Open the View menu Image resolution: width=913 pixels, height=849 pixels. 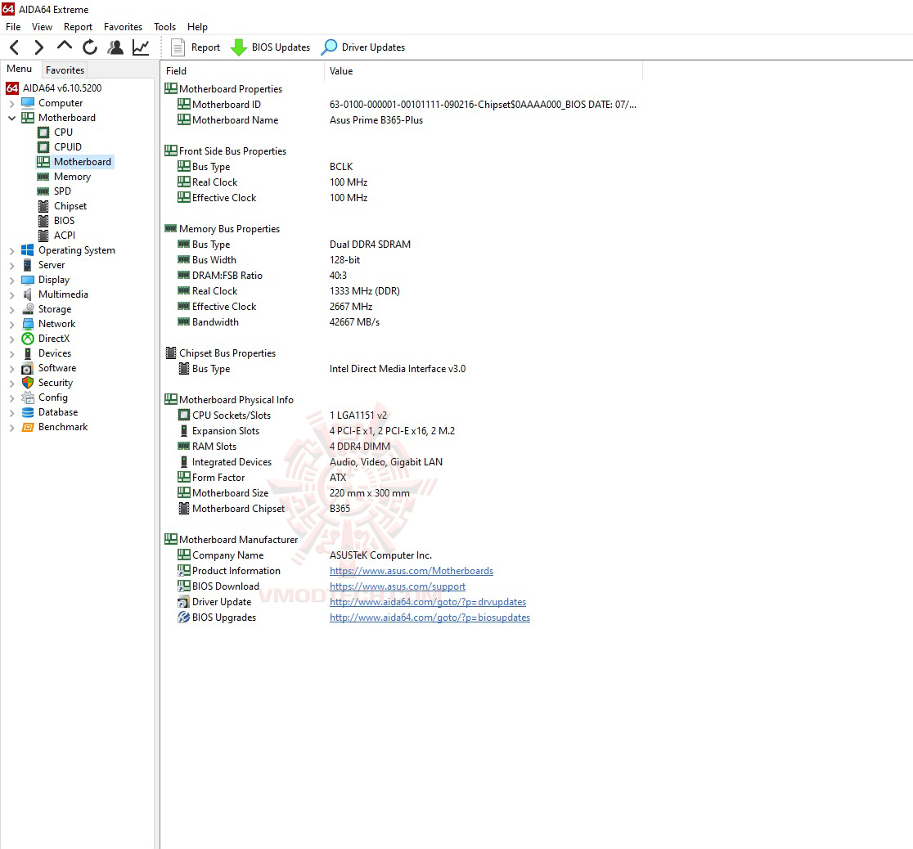tap(42, 27)
